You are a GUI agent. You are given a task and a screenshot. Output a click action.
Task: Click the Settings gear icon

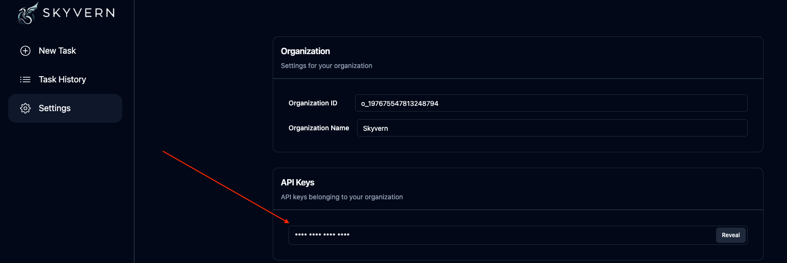25,108
